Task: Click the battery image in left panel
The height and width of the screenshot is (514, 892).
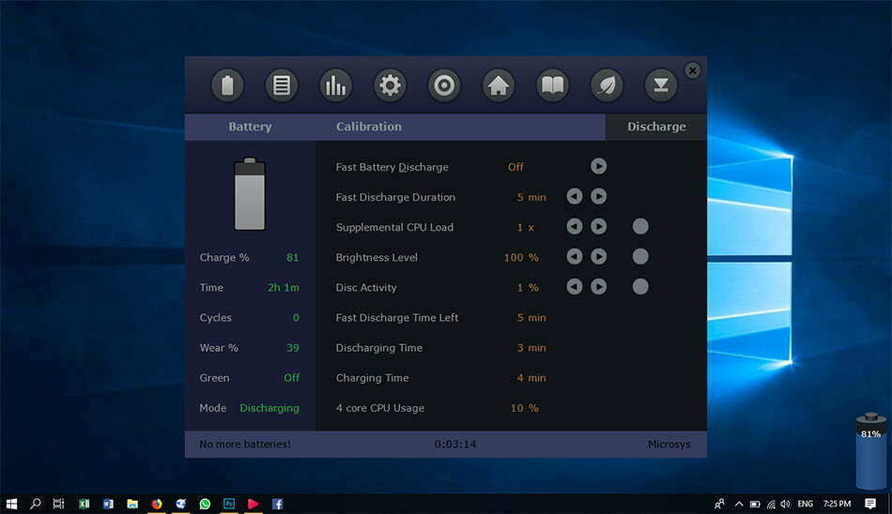Action: 250,194
